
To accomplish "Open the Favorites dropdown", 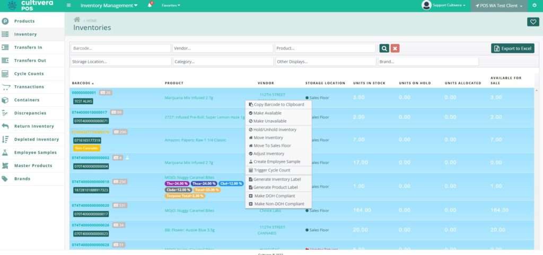I will tap(171, 5).
